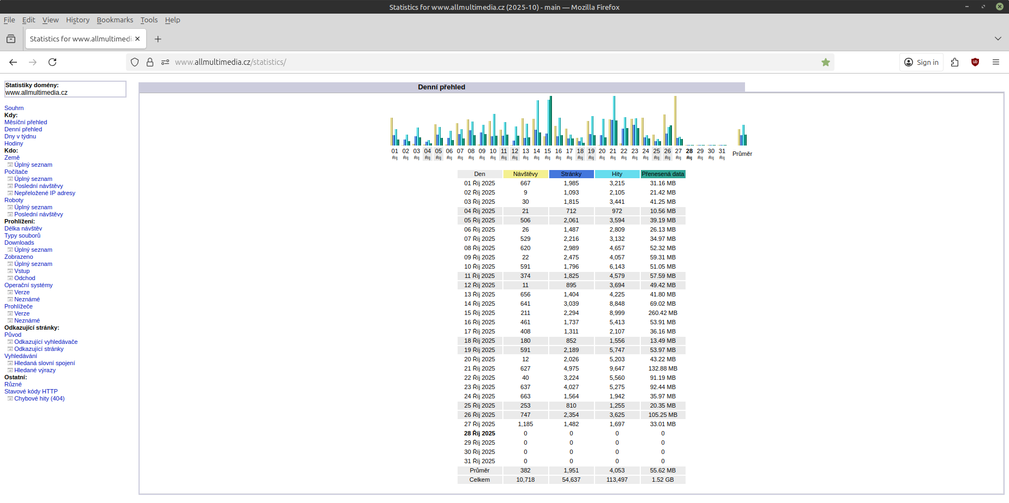Reload the current statistics page
The width and height of the screenshot is (1009, 503).
[52, 62]
